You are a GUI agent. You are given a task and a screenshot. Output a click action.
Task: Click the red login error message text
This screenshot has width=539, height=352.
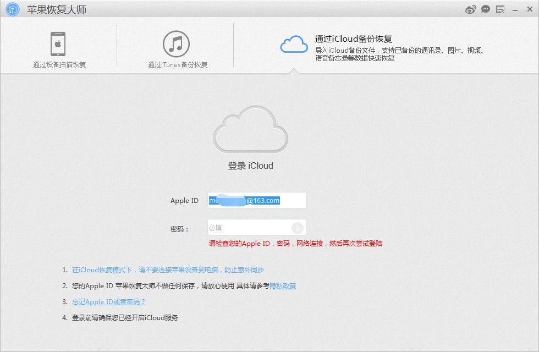click(295, 243)
